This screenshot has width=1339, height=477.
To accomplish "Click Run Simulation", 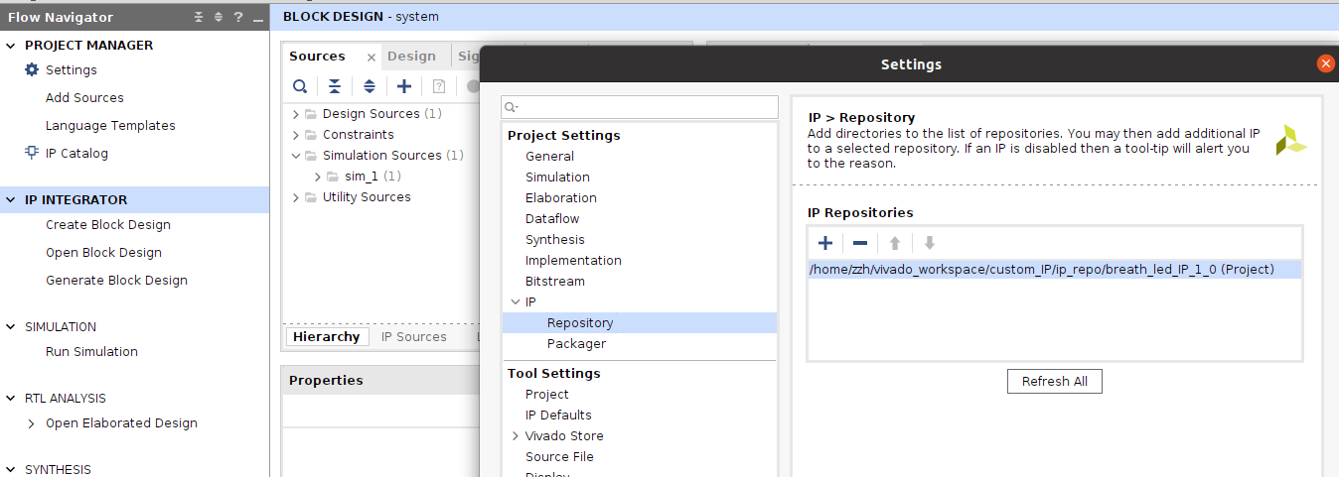I will [91, 352].
